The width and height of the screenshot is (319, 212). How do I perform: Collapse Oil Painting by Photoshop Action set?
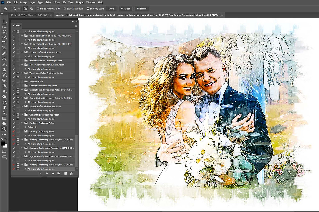point(22,115)
